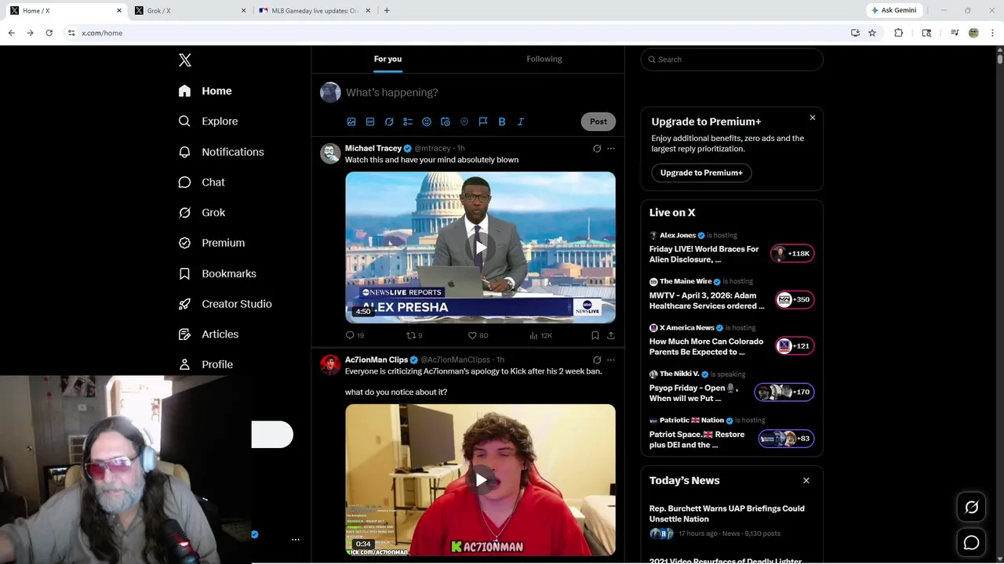Image resolution: width=1004 pixels, height=564 pixels.
Task: Open Premium from the sidebar
Action: pyautogui.click(x=212, y=243)
